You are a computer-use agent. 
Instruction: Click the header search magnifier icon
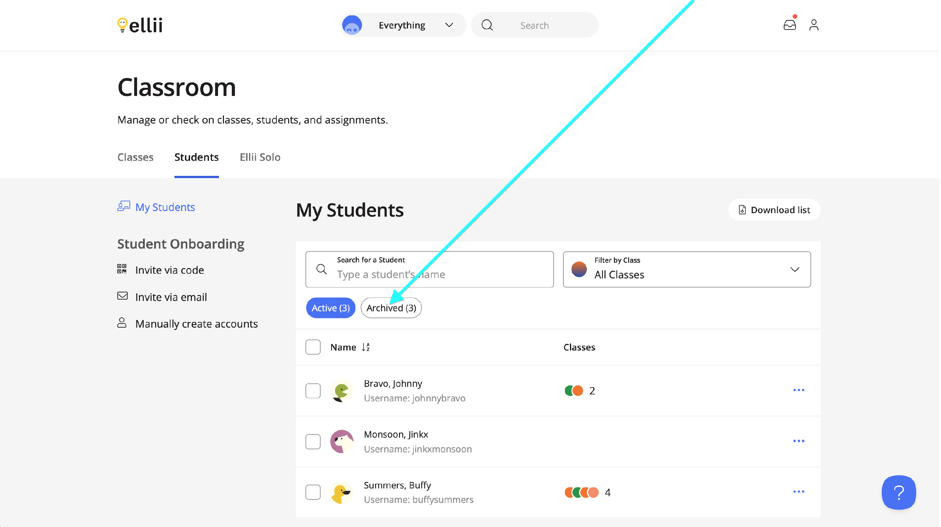tap(487, 25)
